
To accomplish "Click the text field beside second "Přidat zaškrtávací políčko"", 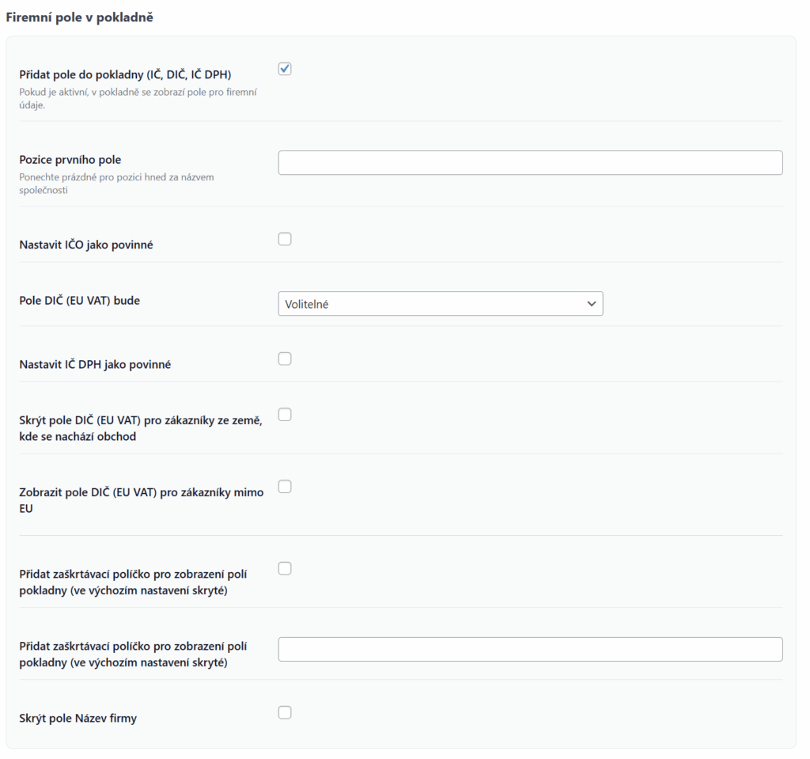I will coord(530,649).
